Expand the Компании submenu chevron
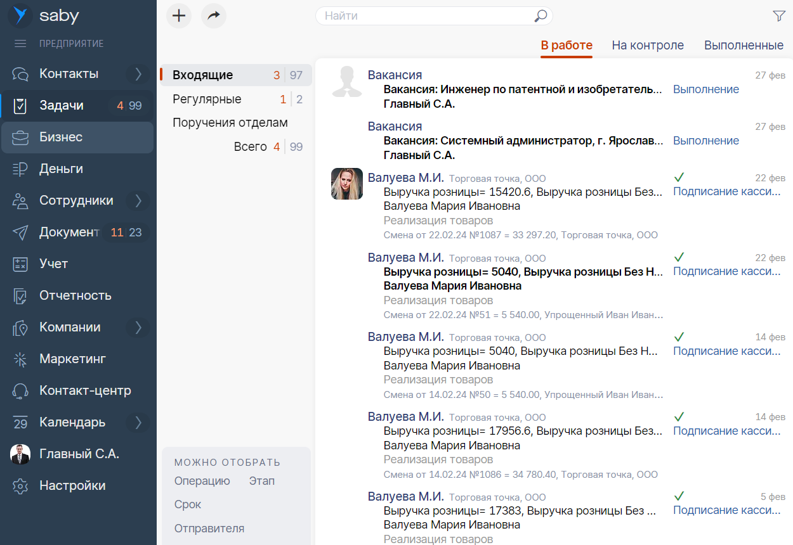The height and width of the screenshot is (545, 793). pyautogui.click(x=138, y=328)
